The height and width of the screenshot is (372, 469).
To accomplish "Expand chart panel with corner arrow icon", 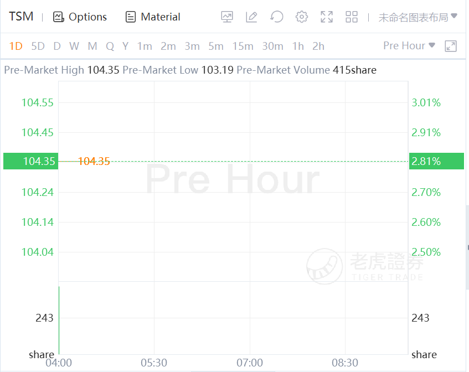I will point(451,46).
